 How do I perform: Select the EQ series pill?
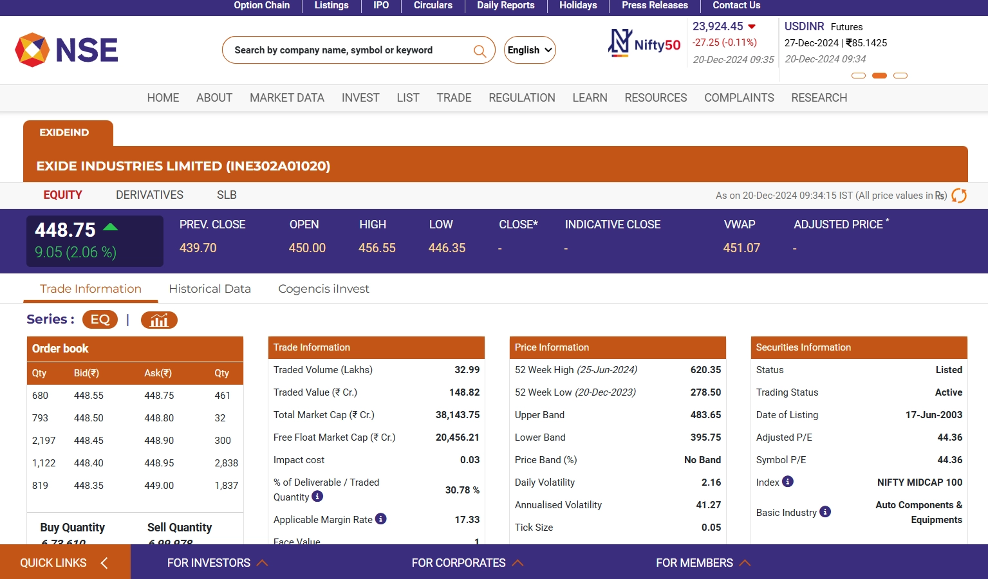pyautogui.click(x=100, y=320)
